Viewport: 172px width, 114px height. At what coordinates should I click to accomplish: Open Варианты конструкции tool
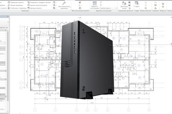point(95,5)
